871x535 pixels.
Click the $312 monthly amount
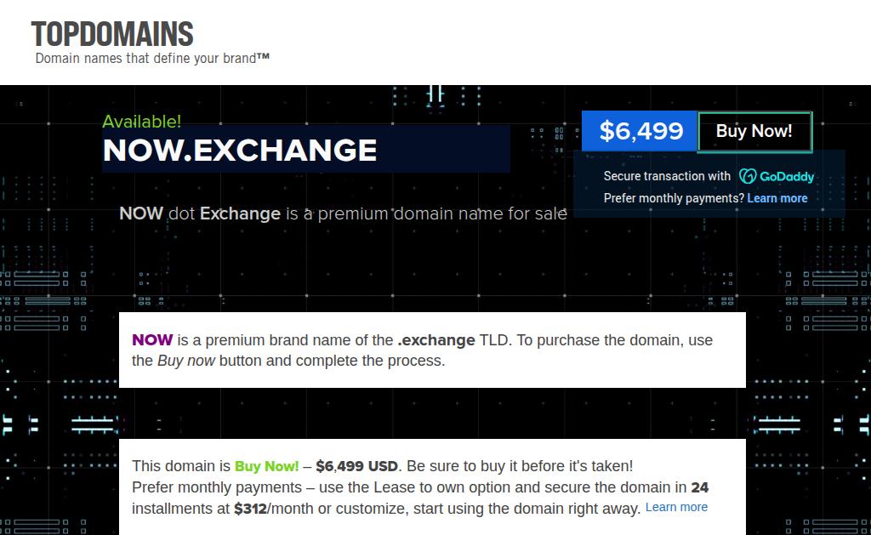coord(250,509)
